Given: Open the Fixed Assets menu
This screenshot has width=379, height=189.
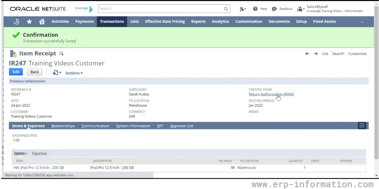Looking at the screenshot, I should (324, 21).
